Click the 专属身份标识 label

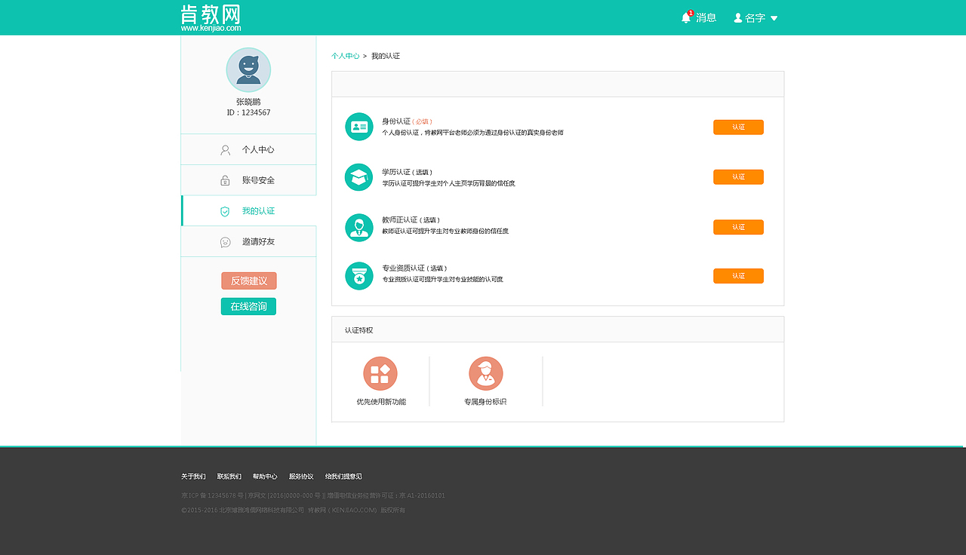(x=485, y=402)
